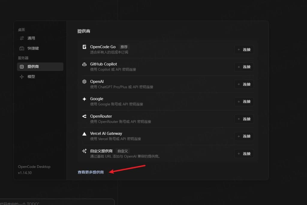307x205 pixels.
Task: Connect the GitHub Copilot provider
Action: pyautogui.click(x=244, y=67)
